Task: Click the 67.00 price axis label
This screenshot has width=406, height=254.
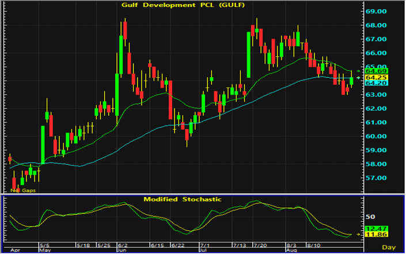Action: coord(376,39)
